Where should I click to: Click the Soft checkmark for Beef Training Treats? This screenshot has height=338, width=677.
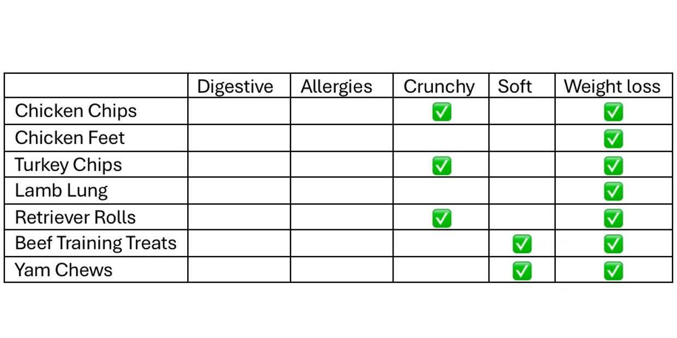coord(522,244)
